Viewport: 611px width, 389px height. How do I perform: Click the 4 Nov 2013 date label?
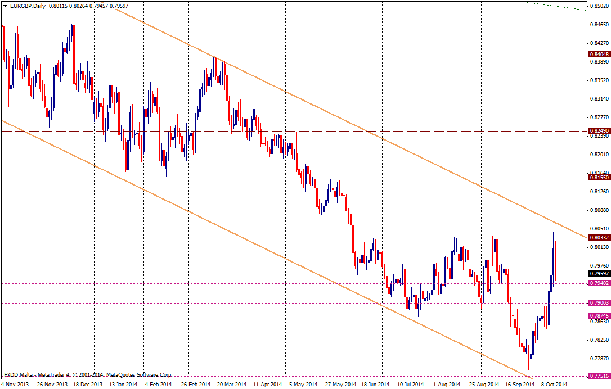(15, 385)
